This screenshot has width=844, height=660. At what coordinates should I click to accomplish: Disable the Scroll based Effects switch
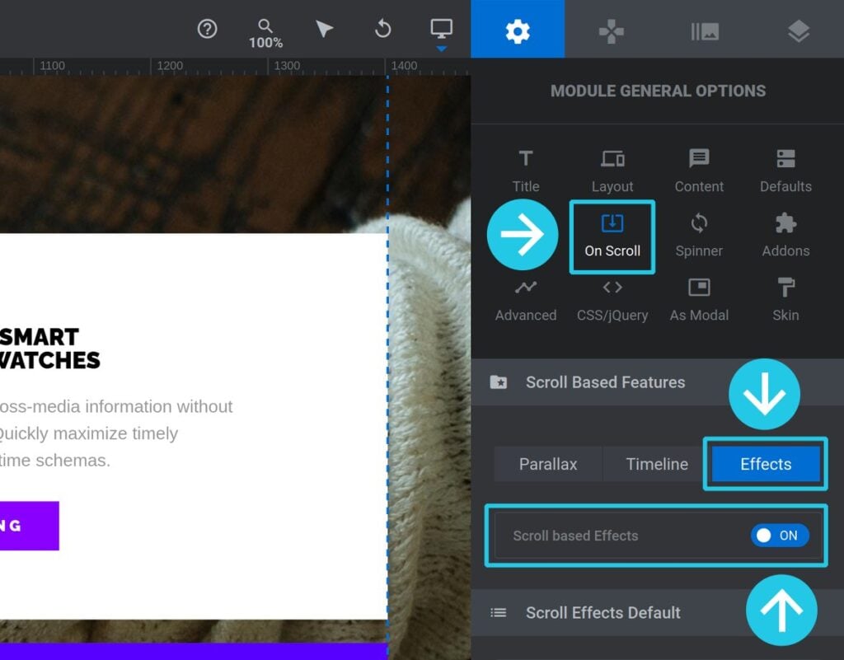pos(779,536)
